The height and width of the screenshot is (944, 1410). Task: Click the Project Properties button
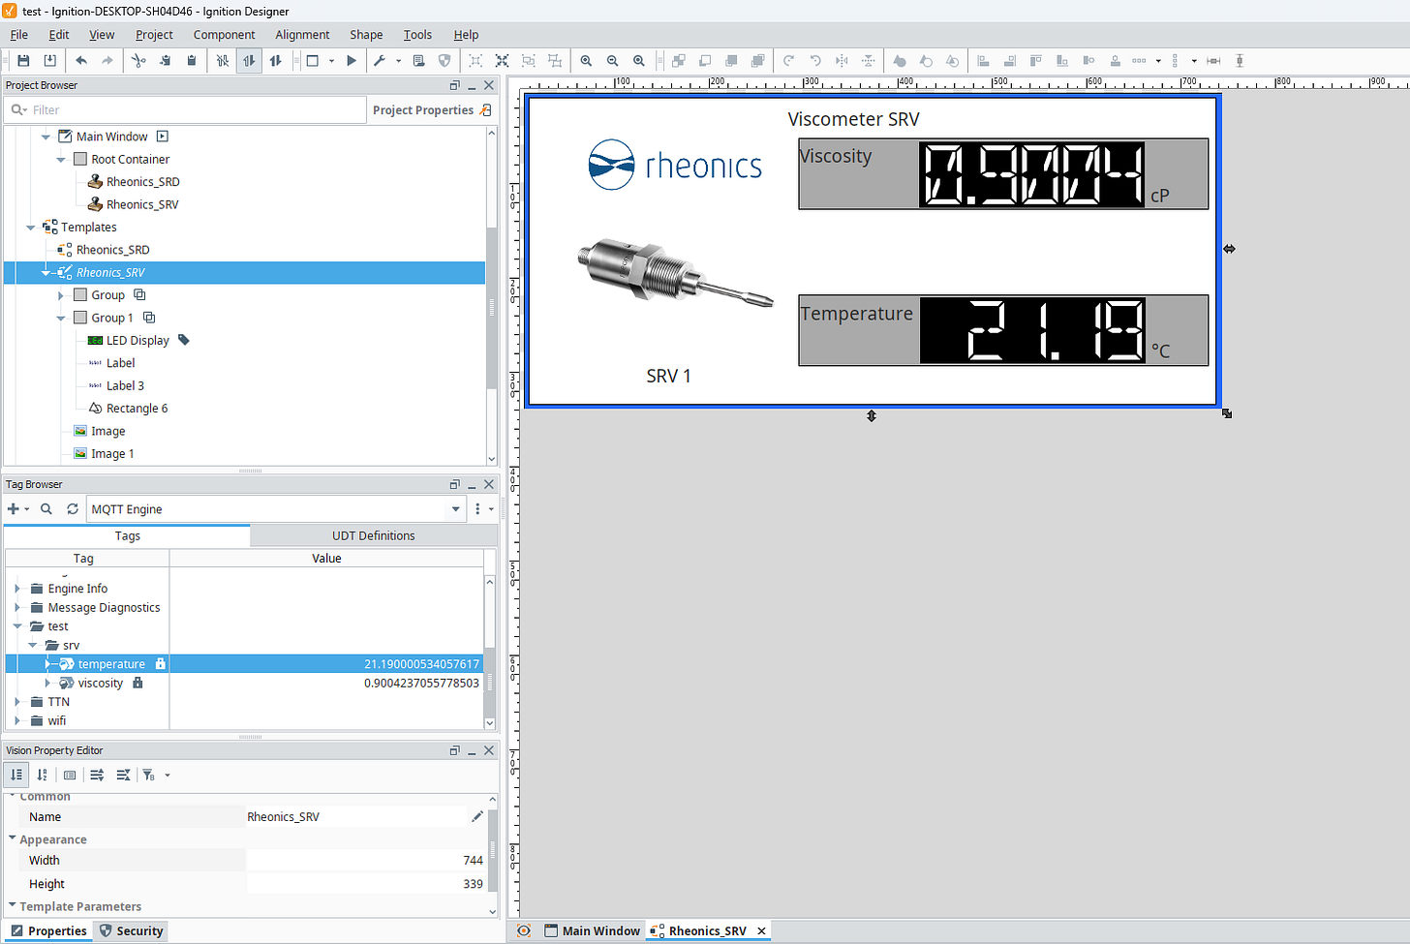(432, 110)
